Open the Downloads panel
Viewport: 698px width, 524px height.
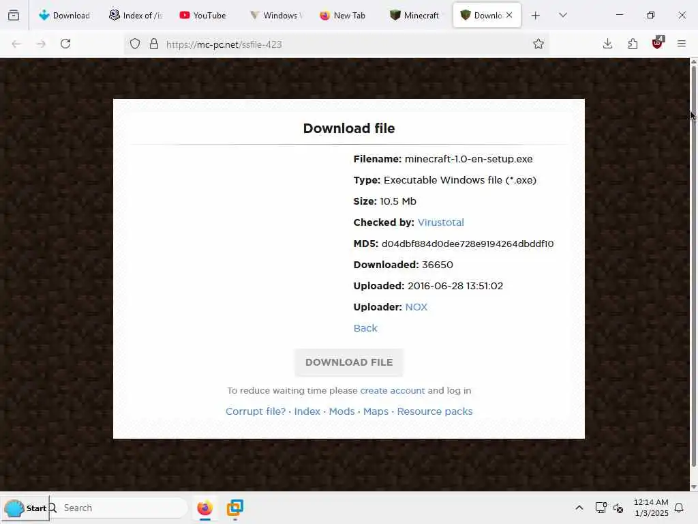coord(607,44)
